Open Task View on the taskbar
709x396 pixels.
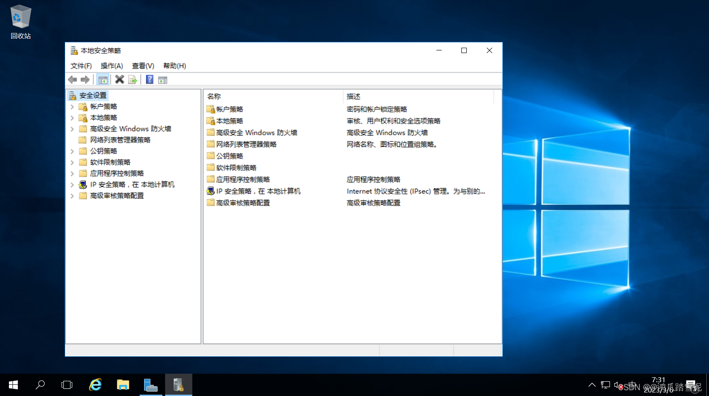pos(67,384)
